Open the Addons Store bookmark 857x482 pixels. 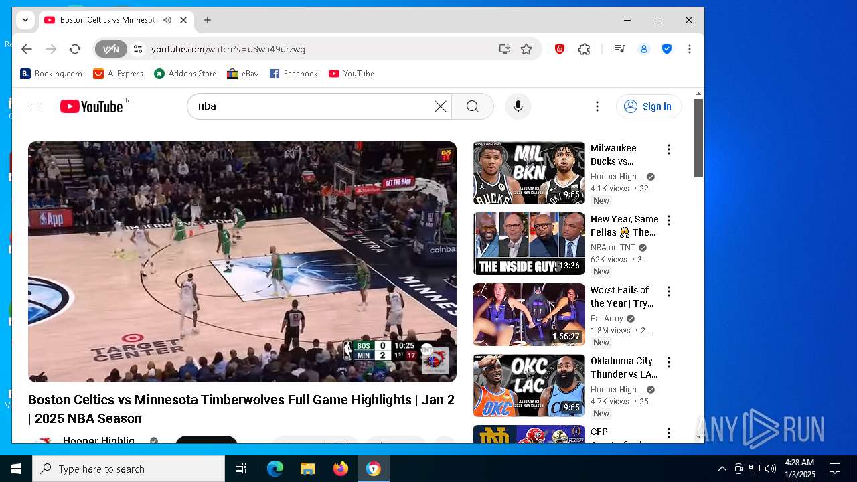pos(185,74)
